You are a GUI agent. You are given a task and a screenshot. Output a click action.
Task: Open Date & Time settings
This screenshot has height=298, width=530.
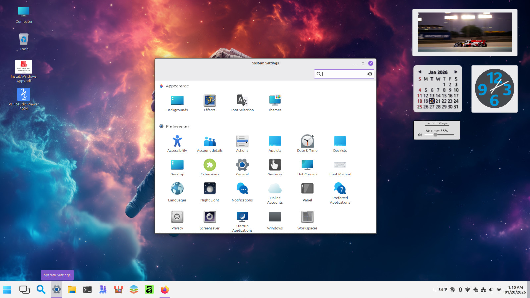tap(307, 144)
